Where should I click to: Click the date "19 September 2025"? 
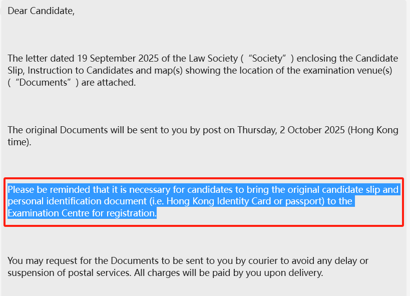point(115,59)
